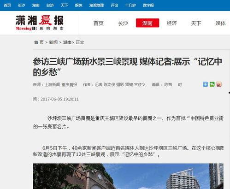Switch to 经济 main navigation tab
The width and height of the screenshot is (230, 189).
[x=172, y=23]
